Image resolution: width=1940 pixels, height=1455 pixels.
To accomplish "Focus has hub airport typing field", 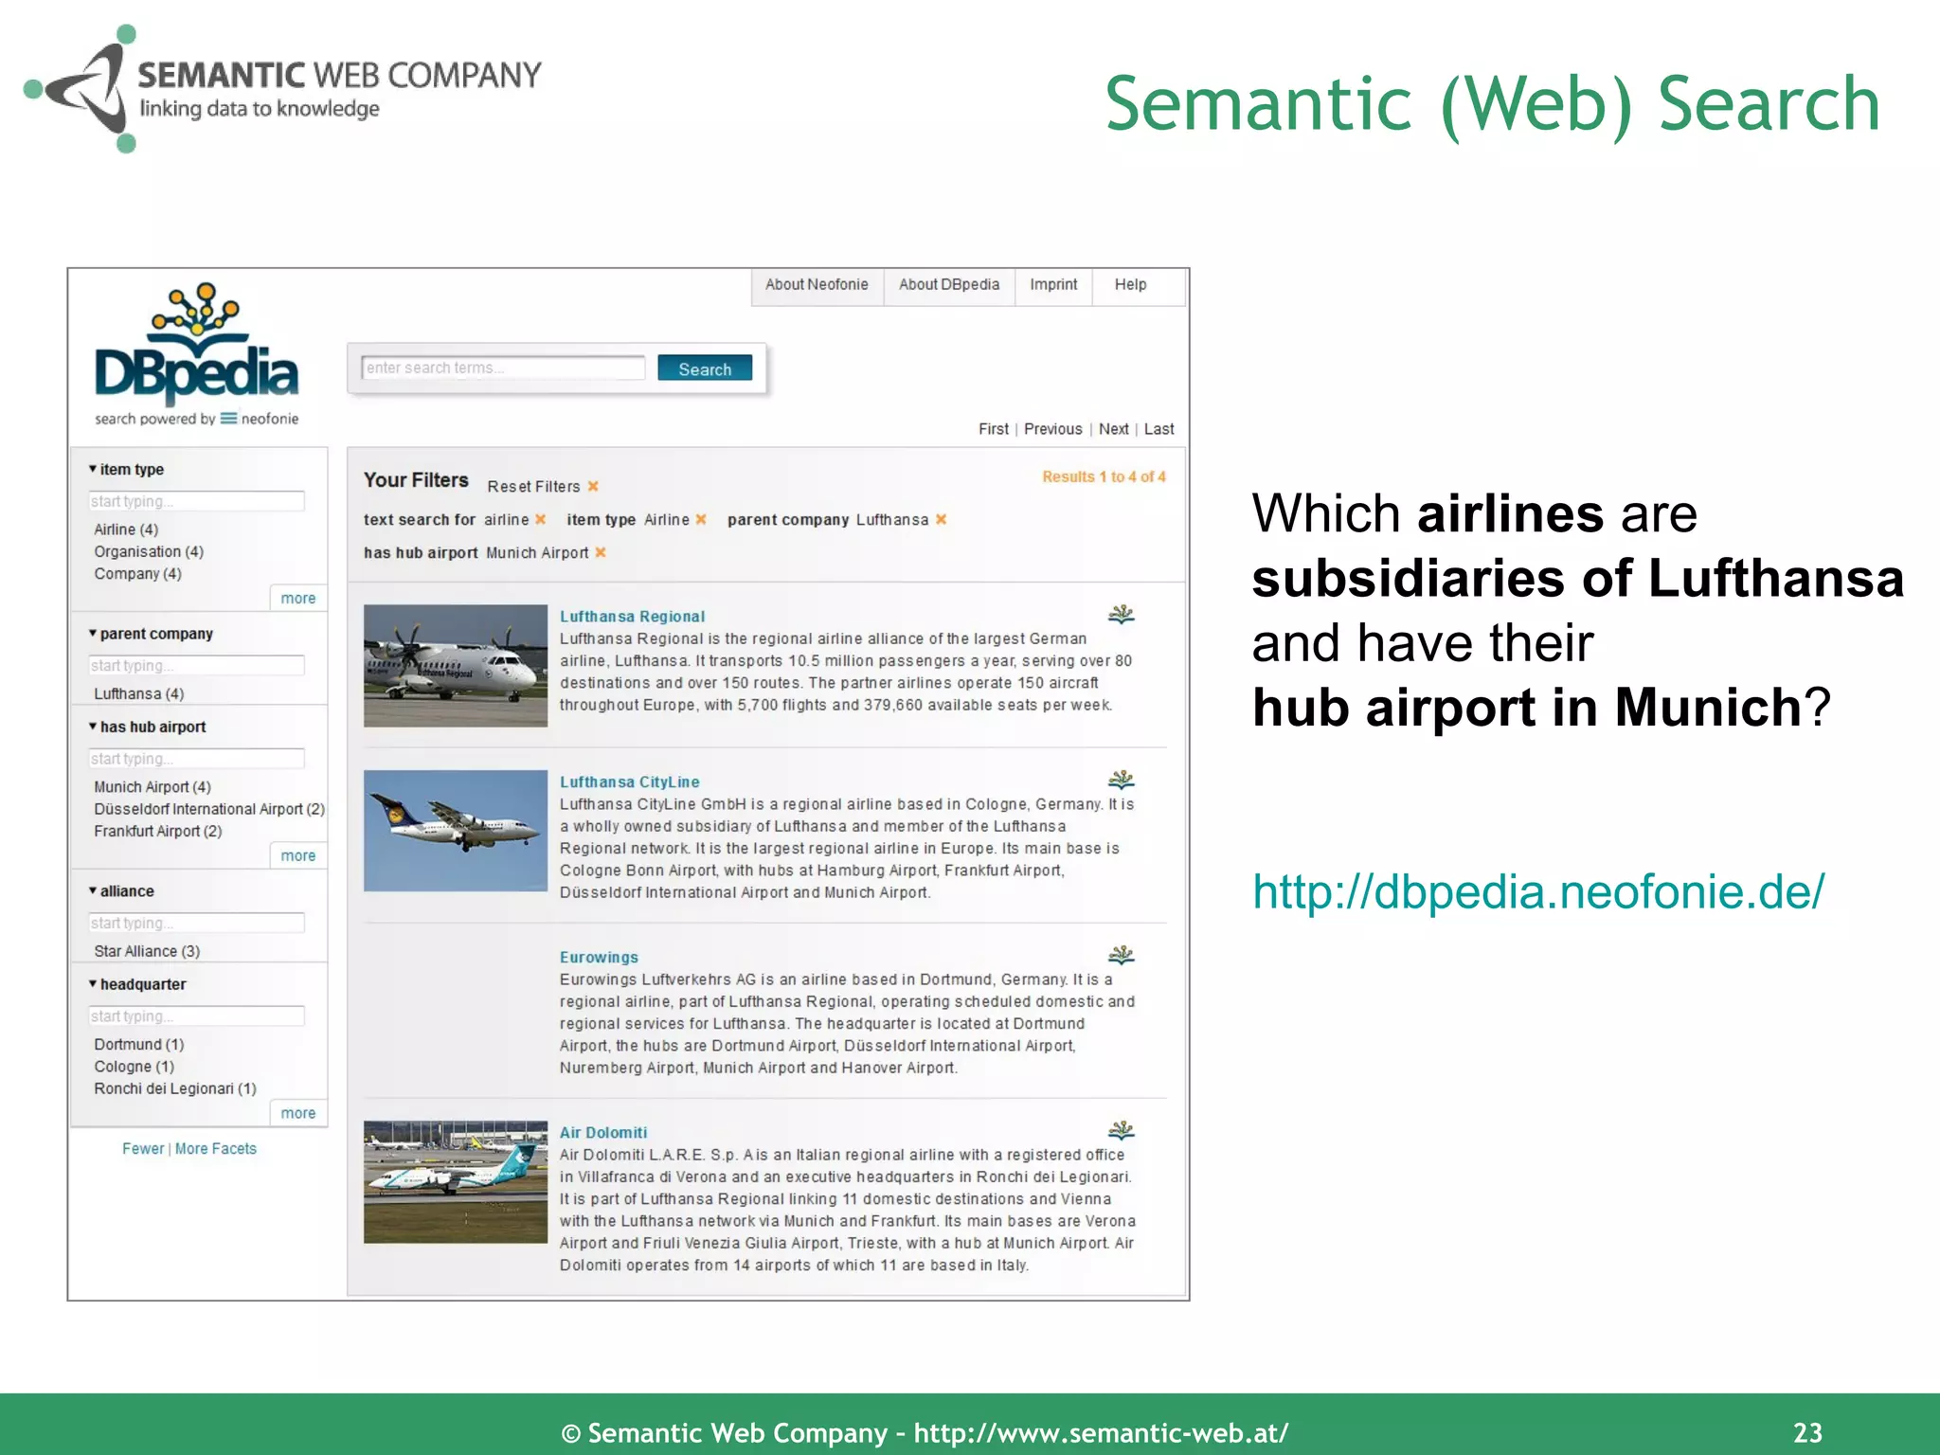I will pyautogui.click(x=196, y=759).
